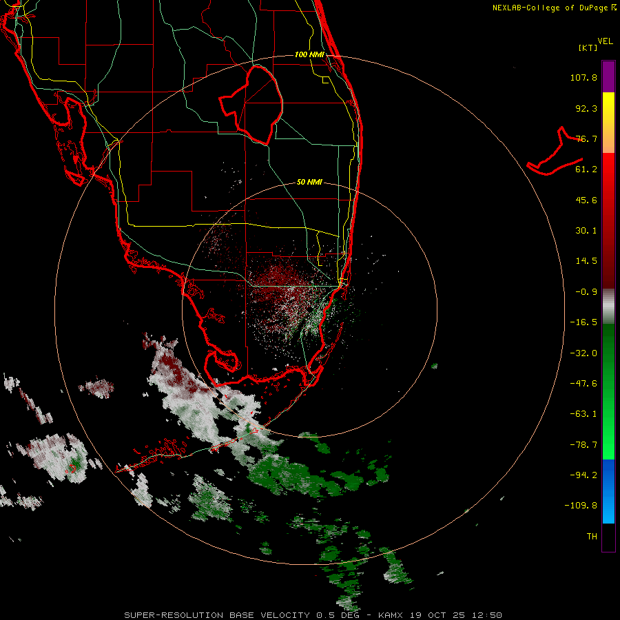Click the -94.2 velocity scale value
The height and width of the screenshot is (620, 620).
tap(583, 475)
